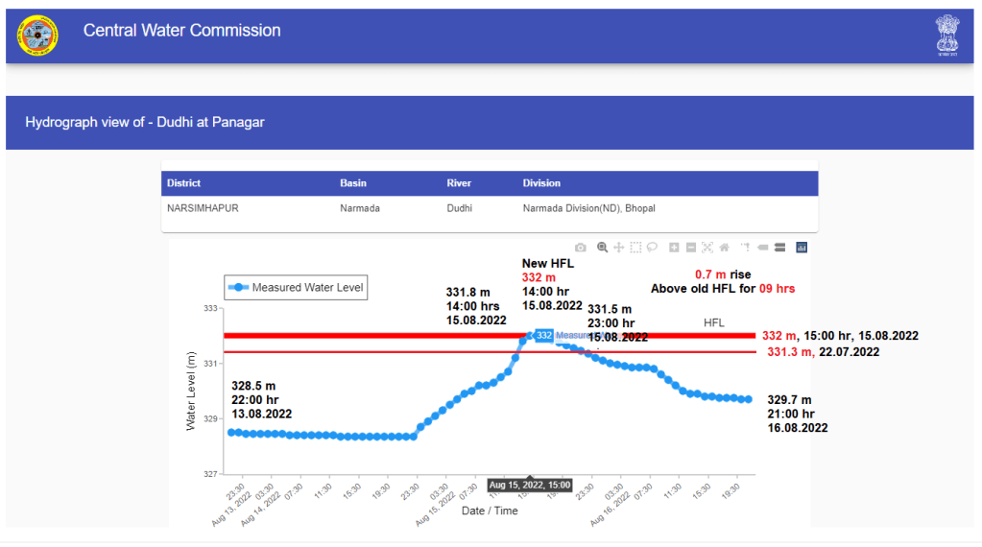Image resolution: width=982 pixels, height=547 pixels.
Task: Activate the Lasso Select tool
Action: coord(652,248)
